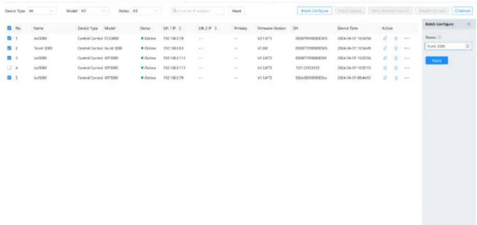477x225 pixels.
Task: Click icon between edit and more in row 3
Action: pos(396,58)
